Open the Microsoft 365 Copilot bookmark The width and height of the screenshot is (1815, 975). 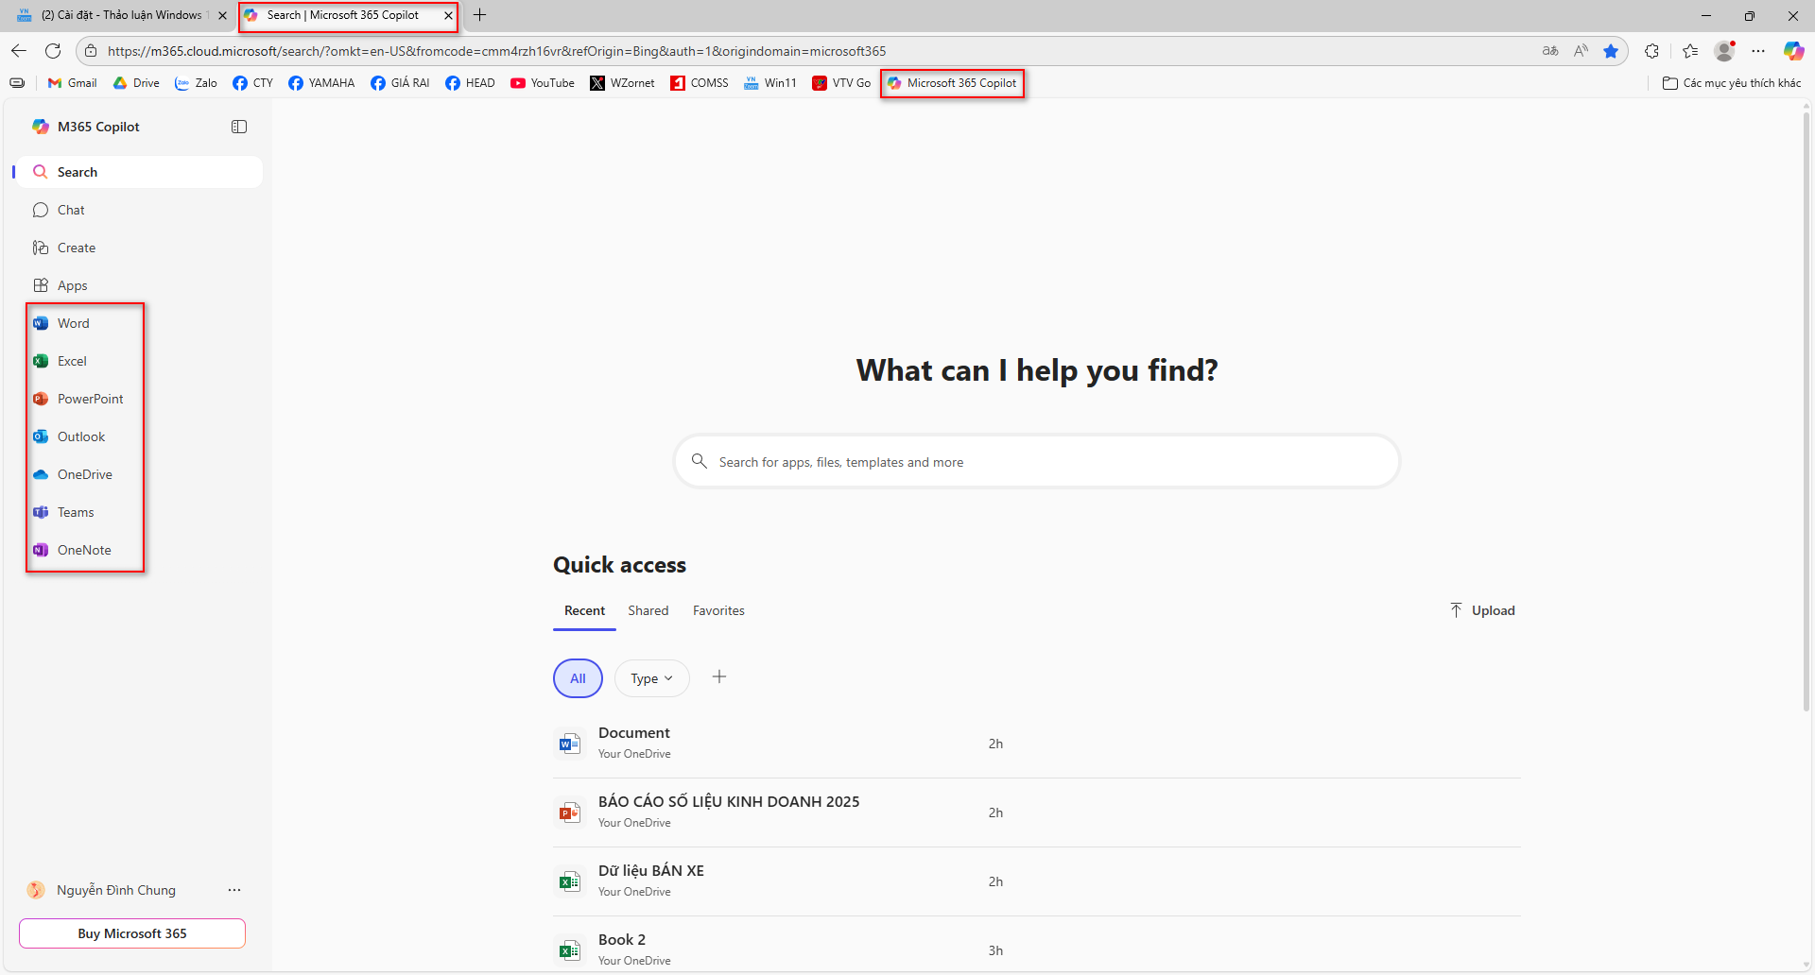[x=952, y=83]
